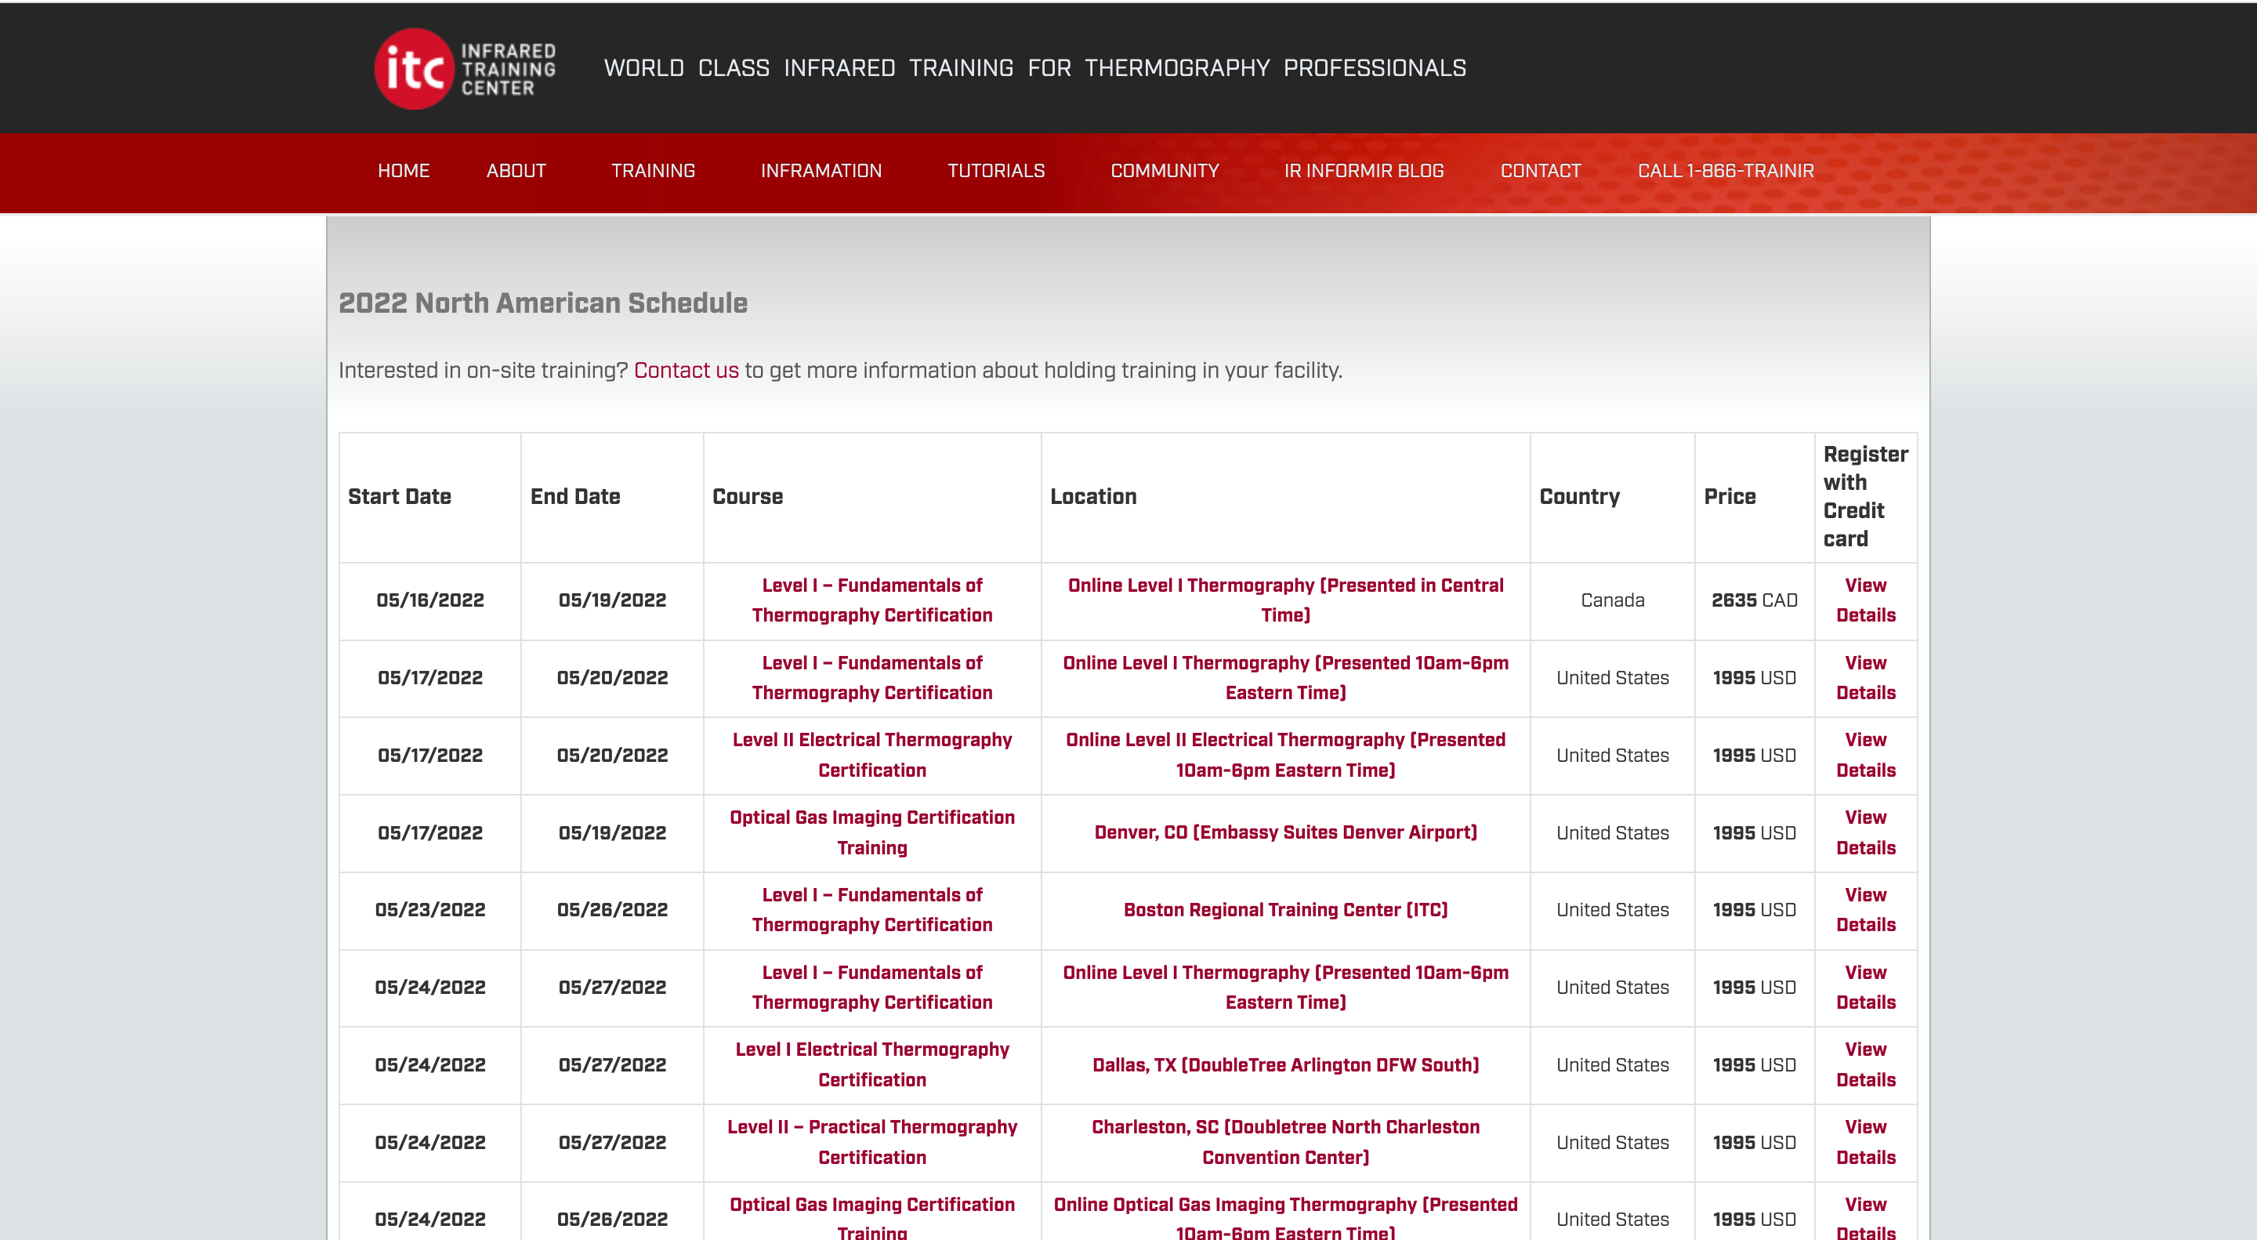Click the Contact us link for on-site training
Image resolution: width=2257 pixels, height=1240 pixels.
(686, 370)
